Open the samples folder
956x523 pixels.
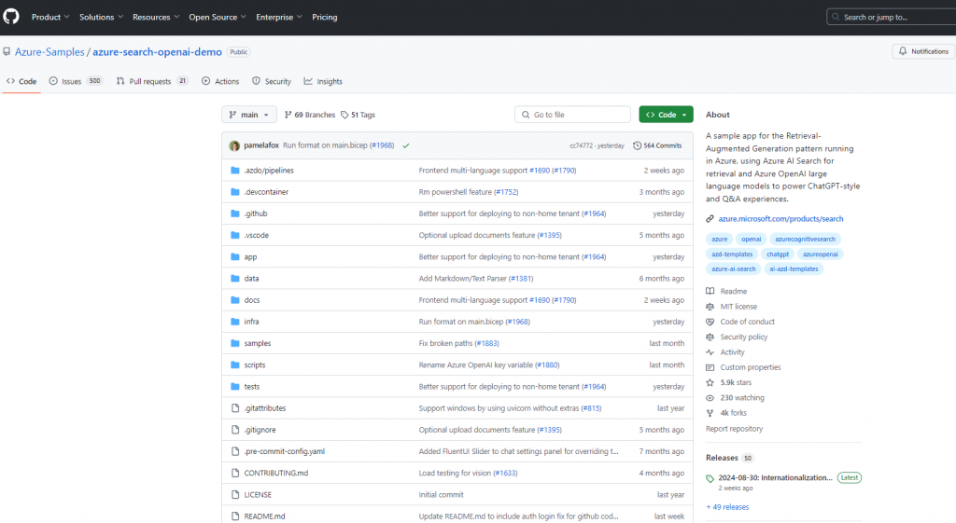click(258, 343)
